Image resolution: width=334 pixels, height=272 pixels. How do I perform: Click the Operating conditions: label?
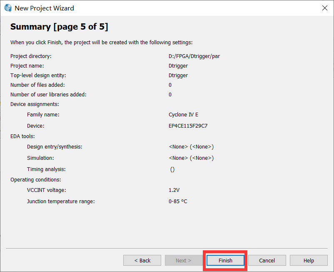(35, 180)
